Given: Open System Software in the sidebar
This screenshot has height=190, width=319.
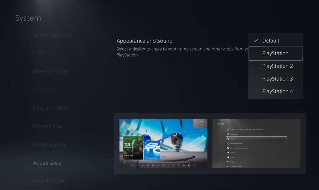Looking at the screenshot, I should 53,35.
